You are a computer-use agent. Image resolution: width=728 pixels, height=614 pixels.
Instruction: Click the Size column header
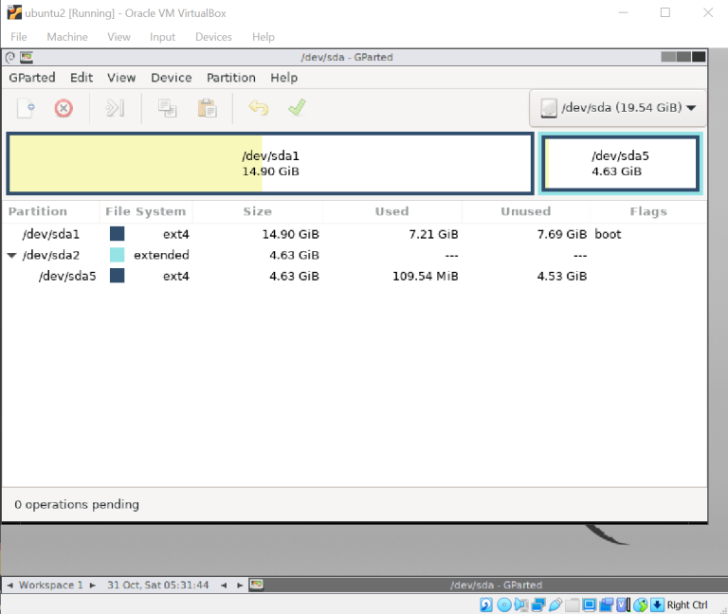click(257, 211)
